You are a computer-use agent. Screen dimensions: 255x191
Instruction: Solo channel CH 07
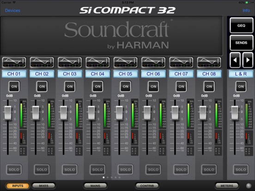[181, 170]
